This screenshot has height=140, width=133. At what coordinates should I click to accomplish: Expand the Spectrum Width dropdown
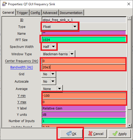(x=49, y=47)
